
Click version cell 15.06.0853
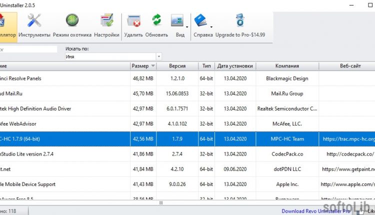(177, 93)
